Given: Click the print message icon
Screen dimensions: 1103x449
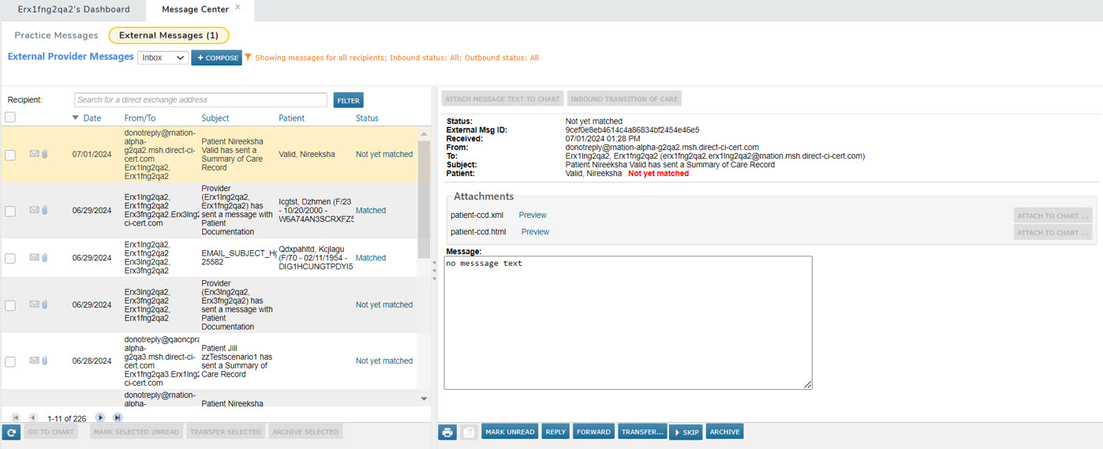Looking at the screenshot, I should click(447, 432).
